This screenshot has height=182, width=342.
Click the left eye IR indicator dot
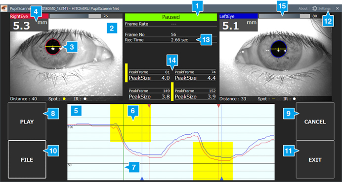pos(294,98)
